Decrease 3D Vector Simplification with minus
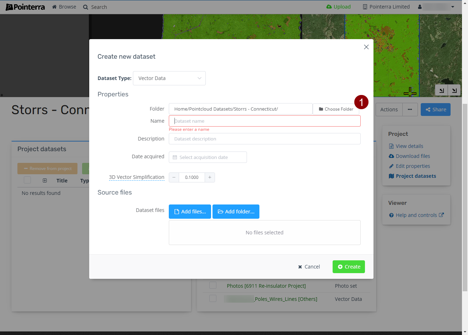468x335 pixels. (x=174, y=177)
